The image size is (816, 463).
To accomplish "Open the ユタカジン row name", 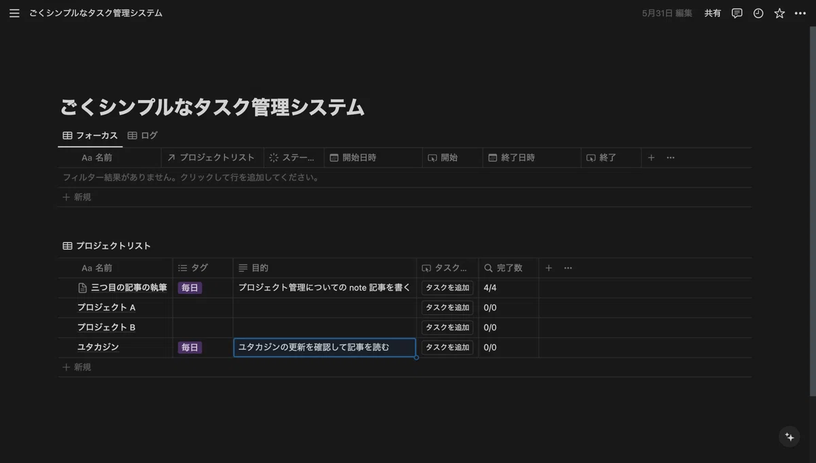I will point(98,347).
